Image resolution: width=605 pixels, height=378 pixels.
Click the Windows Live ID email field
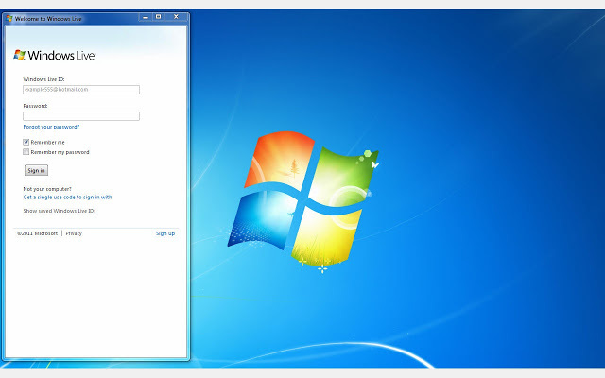pyautogui.click(x=81, y=90)
